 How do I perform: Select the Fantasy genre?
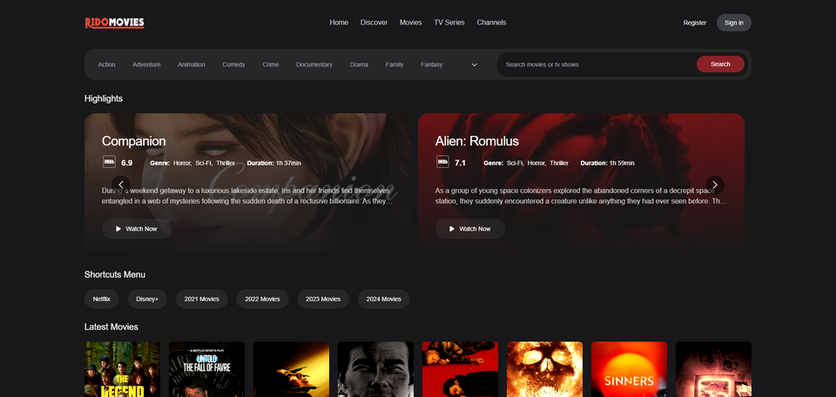coord(431,64)
